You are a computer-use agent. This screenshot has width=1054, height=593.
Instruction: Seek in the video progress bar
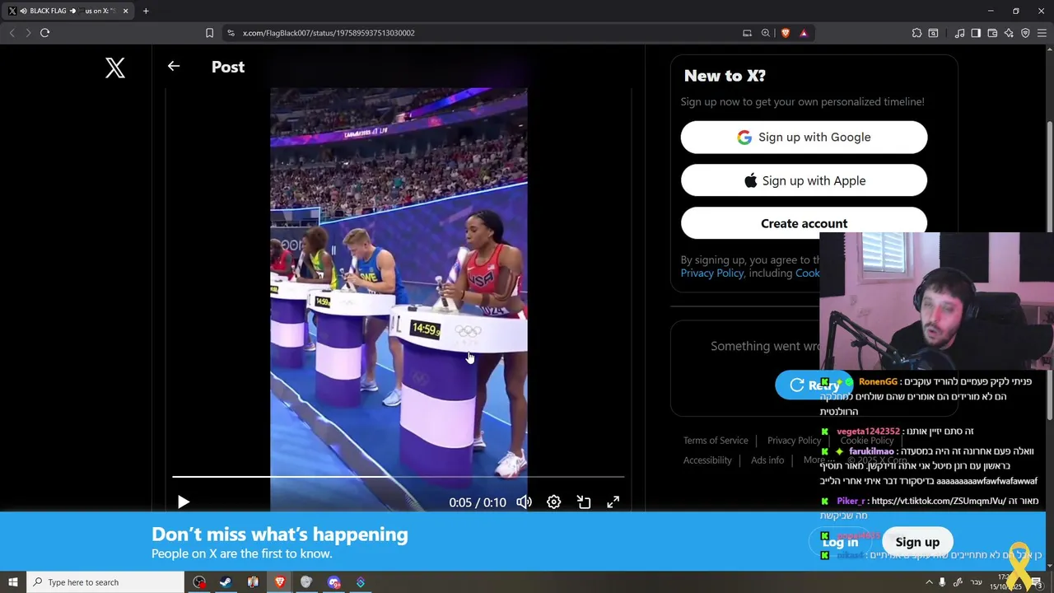(x=399, y=476)
